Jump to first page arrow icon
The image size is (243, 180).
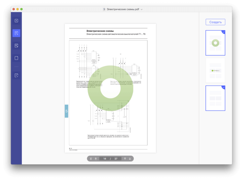[x=91, y=159]
